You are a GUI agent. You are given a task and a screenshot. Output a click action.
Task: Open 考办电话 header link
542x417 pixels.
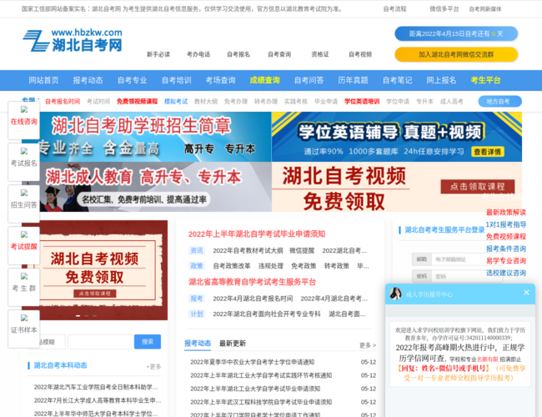(x=198, y=54)
